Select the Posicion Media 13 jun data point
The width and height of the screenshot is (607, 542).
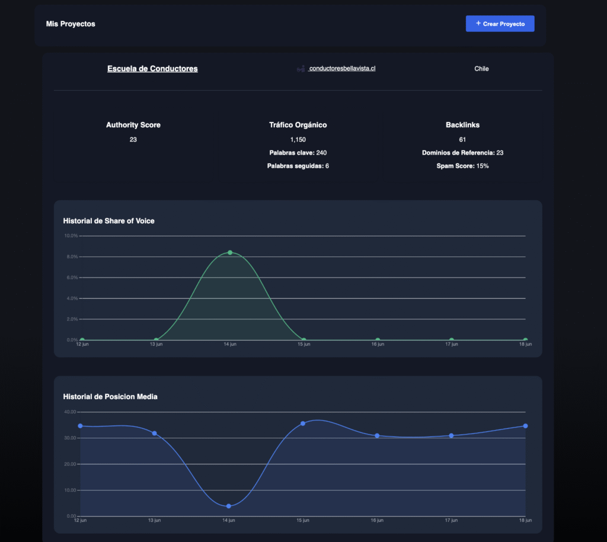coord(154,434)
